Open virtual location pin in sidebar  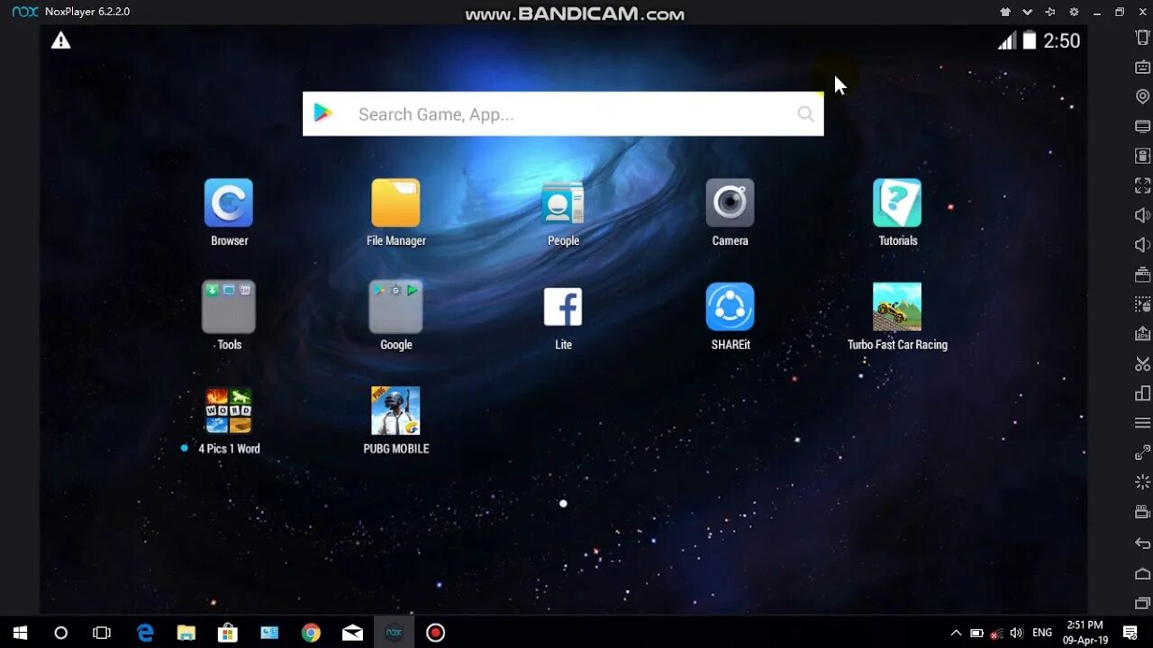pyautogui.click(x=1142, y=96)
